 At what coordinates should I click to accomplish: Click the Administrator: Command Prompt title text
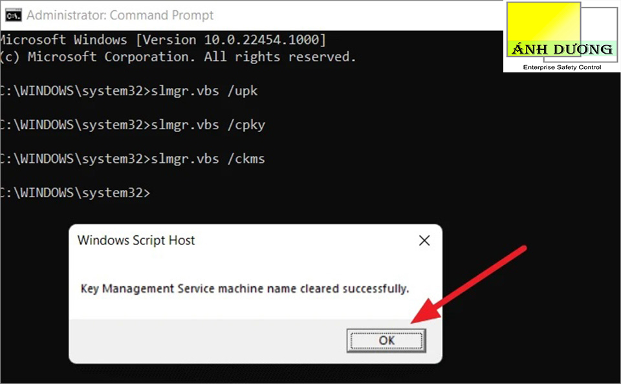[x=120, y=14]
